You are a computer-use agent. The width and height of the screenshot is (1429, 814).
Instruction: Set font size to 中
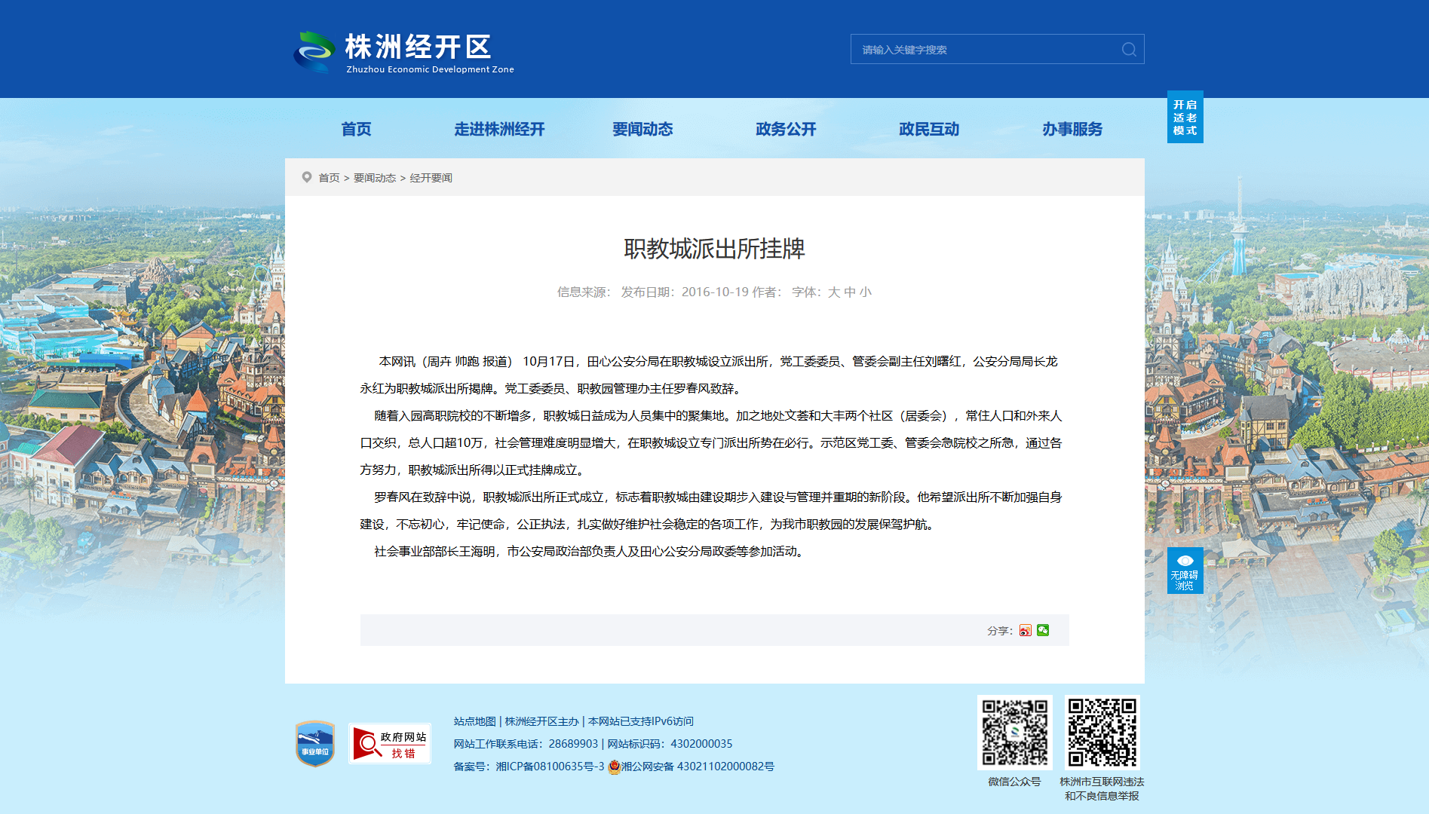[x=849, y=292]
